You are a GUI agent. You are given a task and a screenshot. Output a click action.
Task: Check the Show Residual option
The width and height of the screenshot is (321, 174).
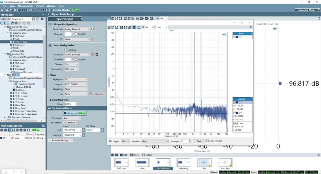tap(207, 141)
